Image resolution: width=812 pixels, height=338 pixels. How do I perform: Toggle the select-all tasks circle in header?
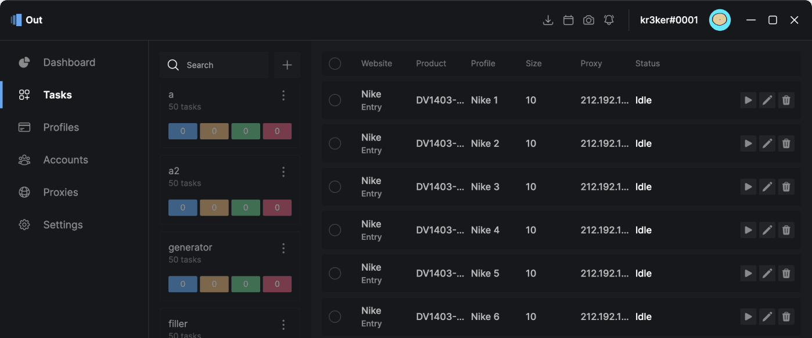coord(335,63)
